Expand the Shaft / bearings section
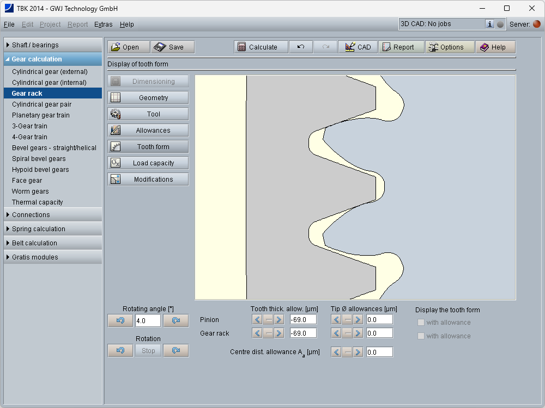Screen dimensions: 545x408 (x=53, y=45)
